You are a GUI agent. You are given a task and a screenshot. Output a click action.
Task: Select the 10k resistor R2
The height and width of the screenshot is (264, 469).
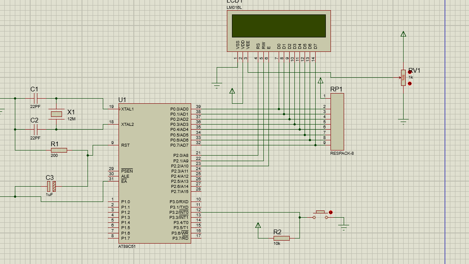click(281, 238)
